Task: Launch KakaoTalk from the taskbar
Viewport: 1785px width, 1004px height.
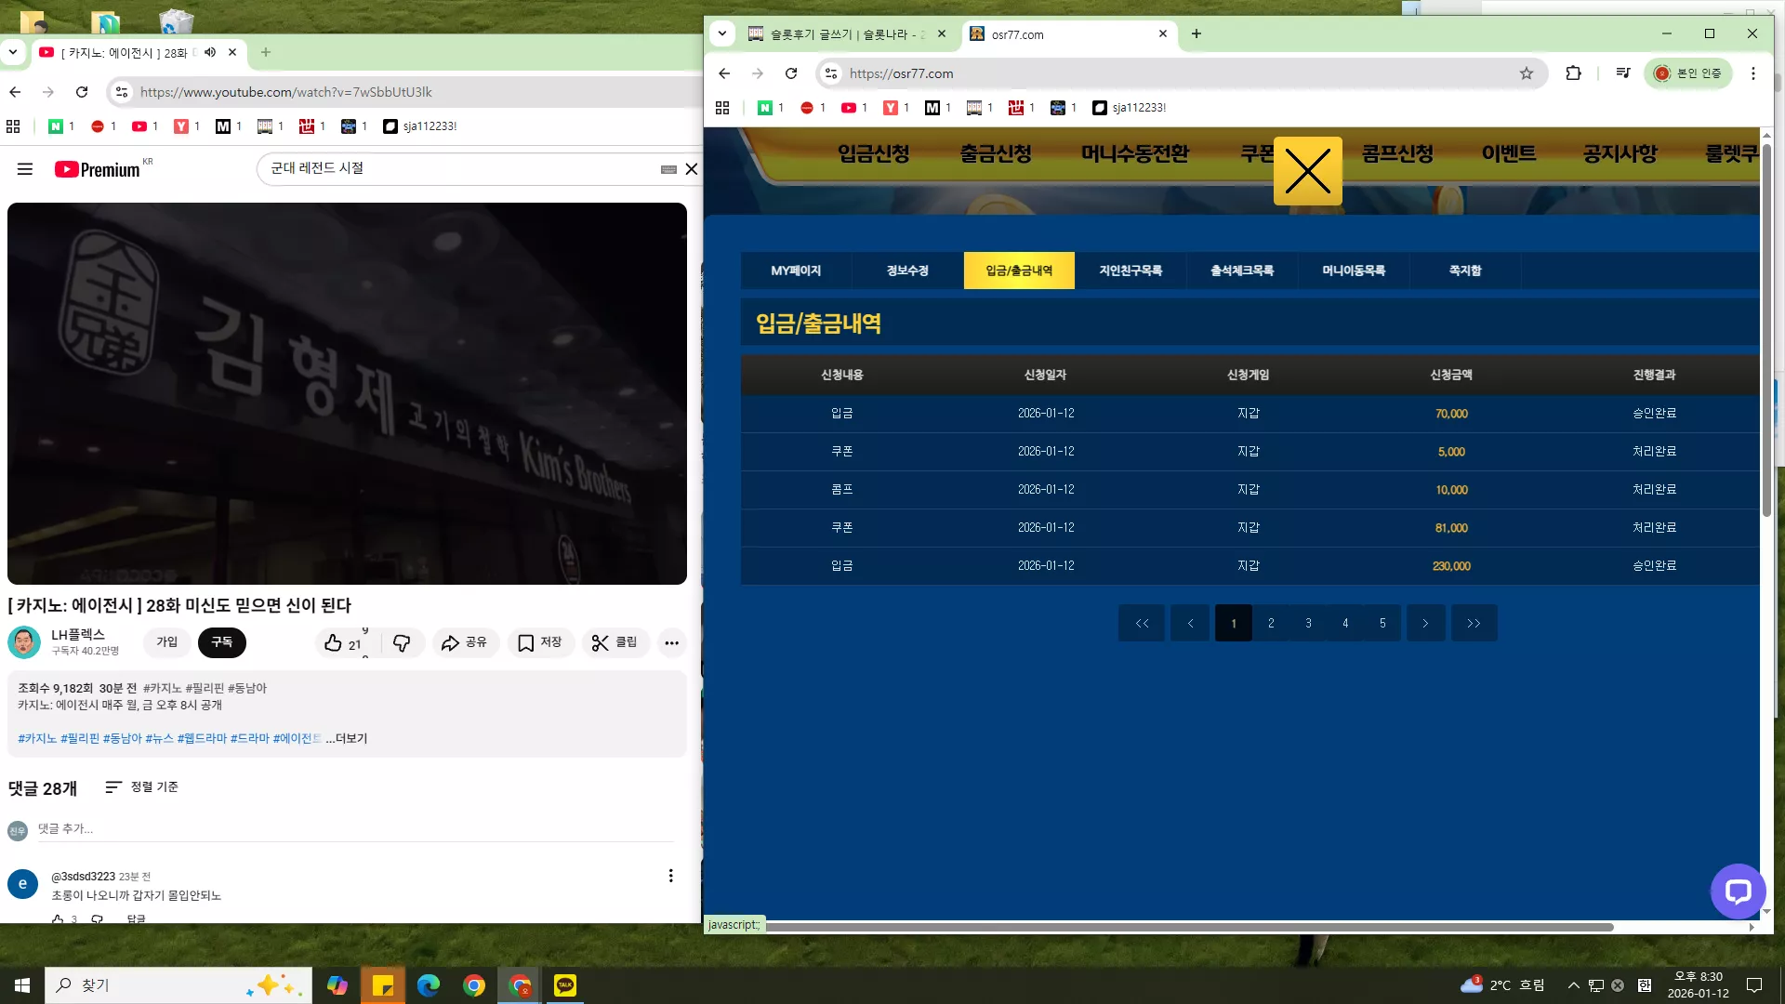Action: (x=565, y=984)
